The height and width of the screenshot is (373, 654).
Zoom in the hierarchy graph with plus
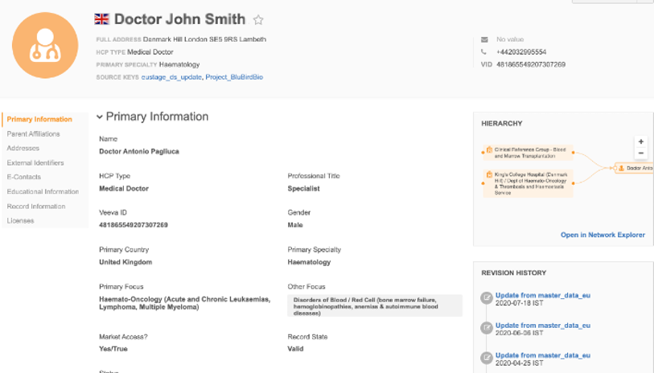(x=640, y=142)
